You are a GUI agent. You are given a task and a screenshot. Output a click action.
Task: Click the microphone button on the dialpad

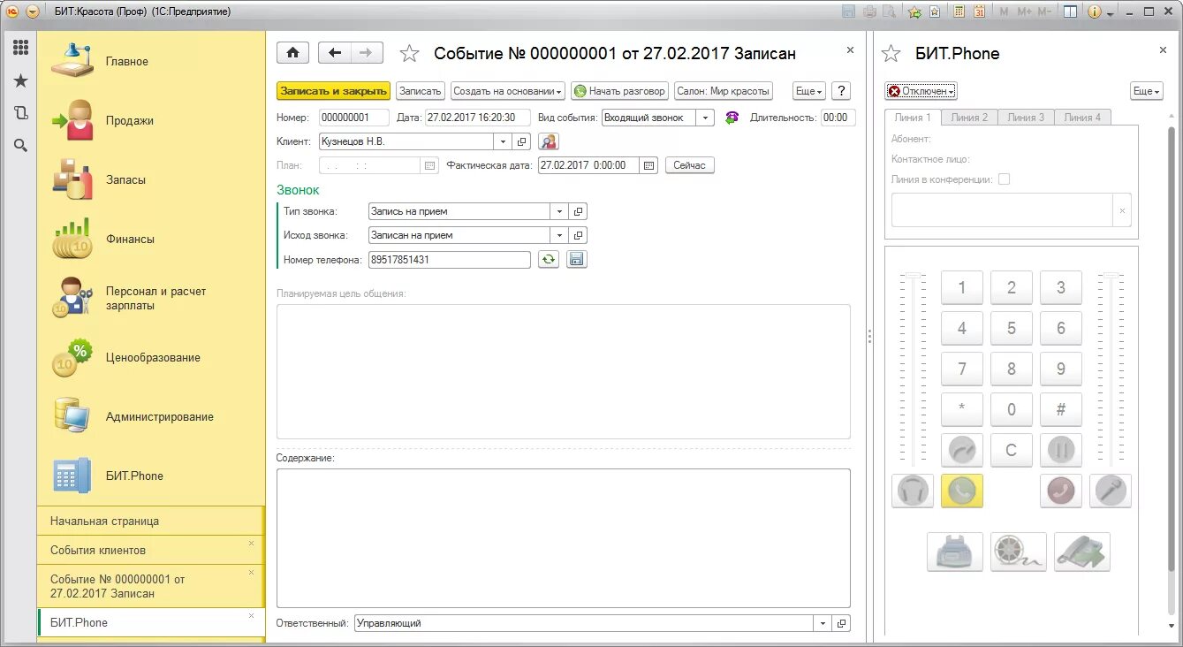click(x=1111, y=491)
